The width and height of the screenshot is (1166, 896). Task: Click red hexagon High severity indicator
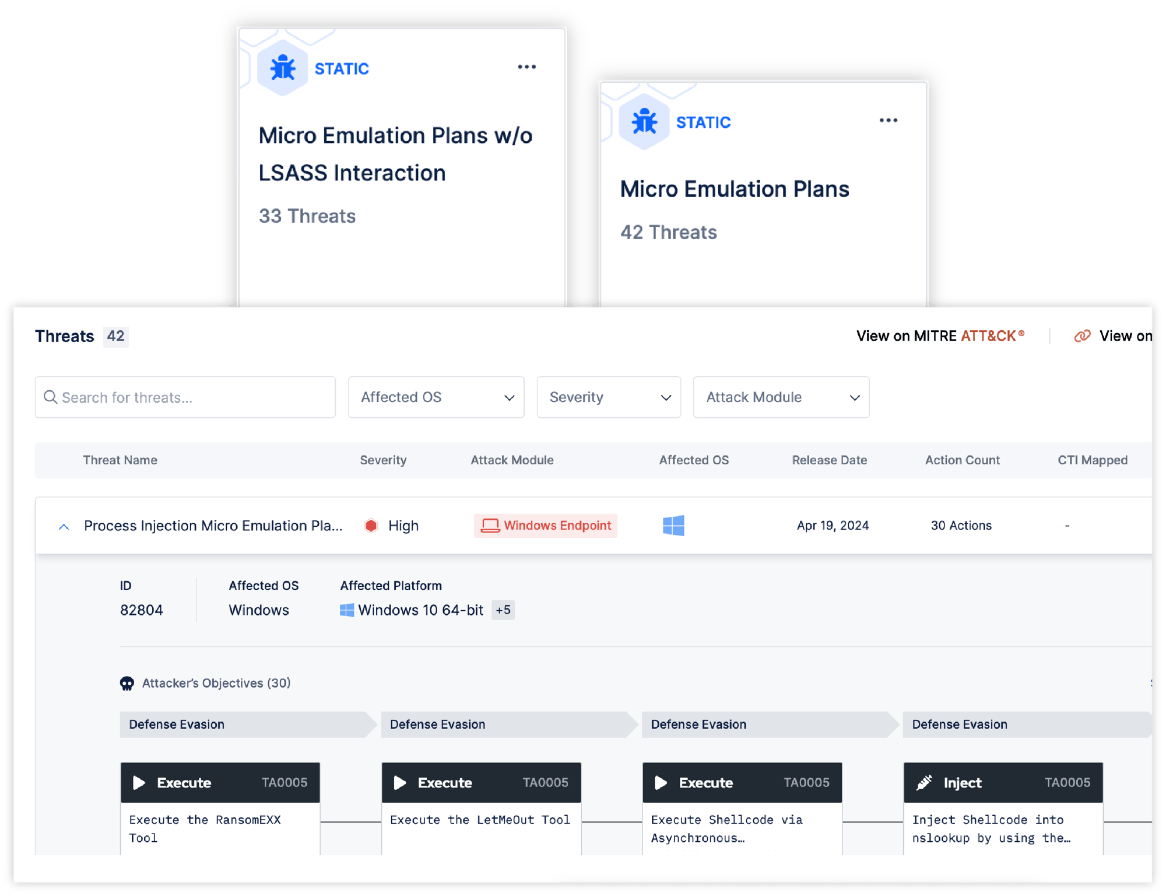click(371, 526)
